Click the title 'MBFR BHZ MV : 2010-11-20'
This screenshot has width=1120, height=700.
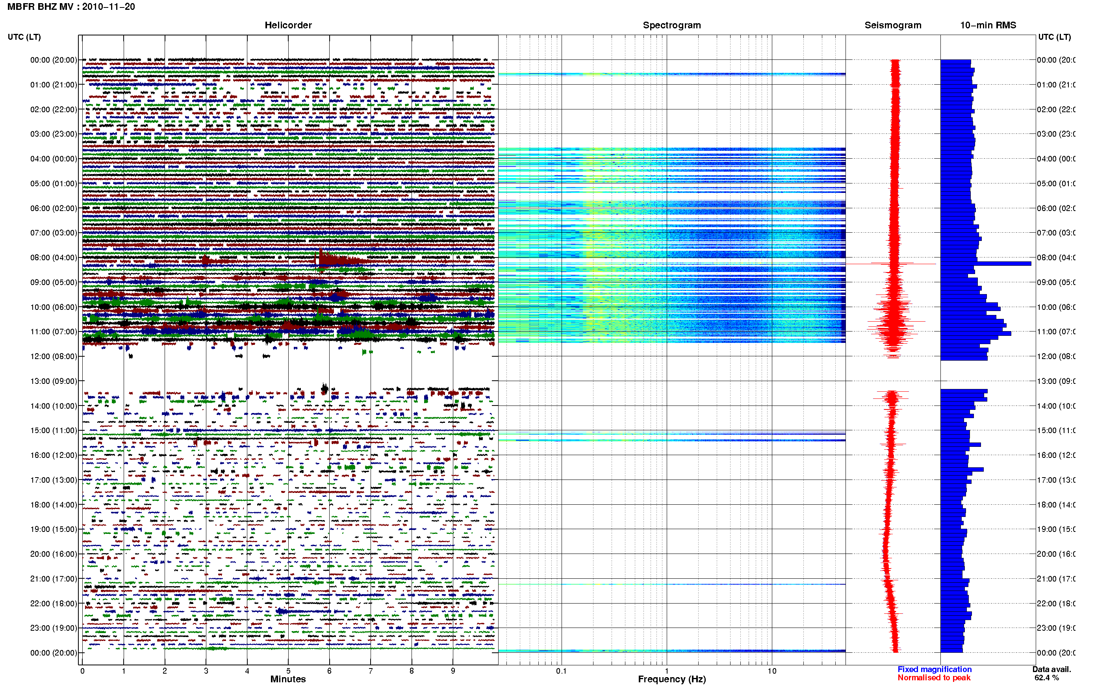click(x=71, y=7)
